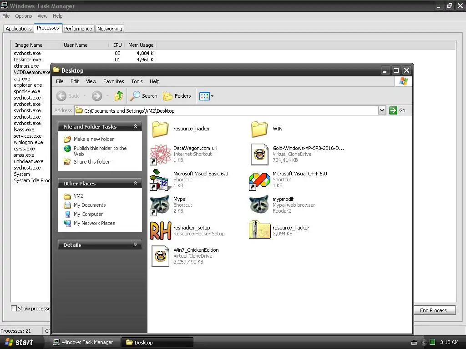The width and height of the screenshot is (466, 349).
Task: Select the DataWagon.com.url shortcut icon
Action: (160, 155)
